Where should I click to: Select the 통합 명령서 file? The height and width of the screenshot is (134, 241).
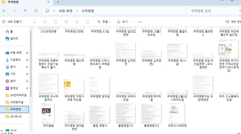(100, 117)
